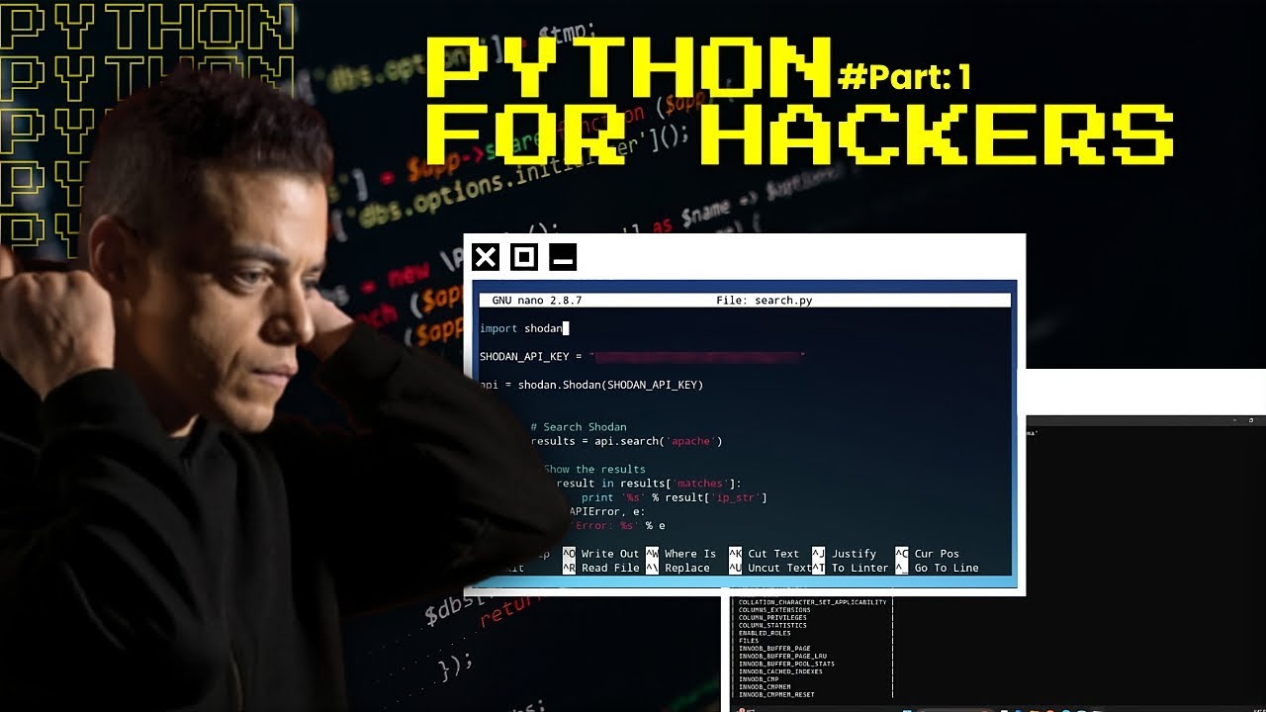The height and width of the screenshot is (712, 1266).
Task: Click the 'Show the results' comment
Action: point(594,470)
